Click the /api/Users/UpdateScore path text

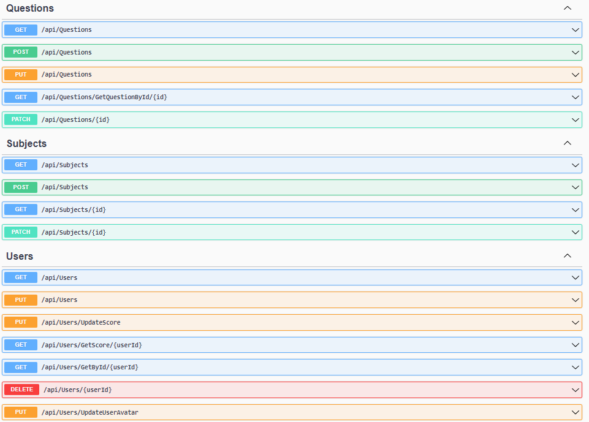(81, 322)
